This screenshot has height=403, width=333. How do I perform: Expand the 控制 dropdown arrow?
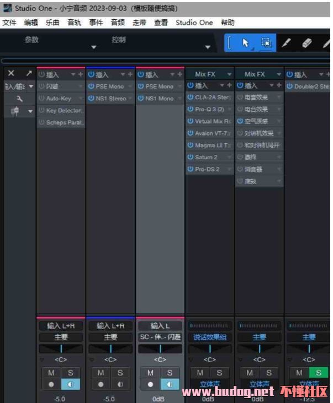(x=208, y=47)
